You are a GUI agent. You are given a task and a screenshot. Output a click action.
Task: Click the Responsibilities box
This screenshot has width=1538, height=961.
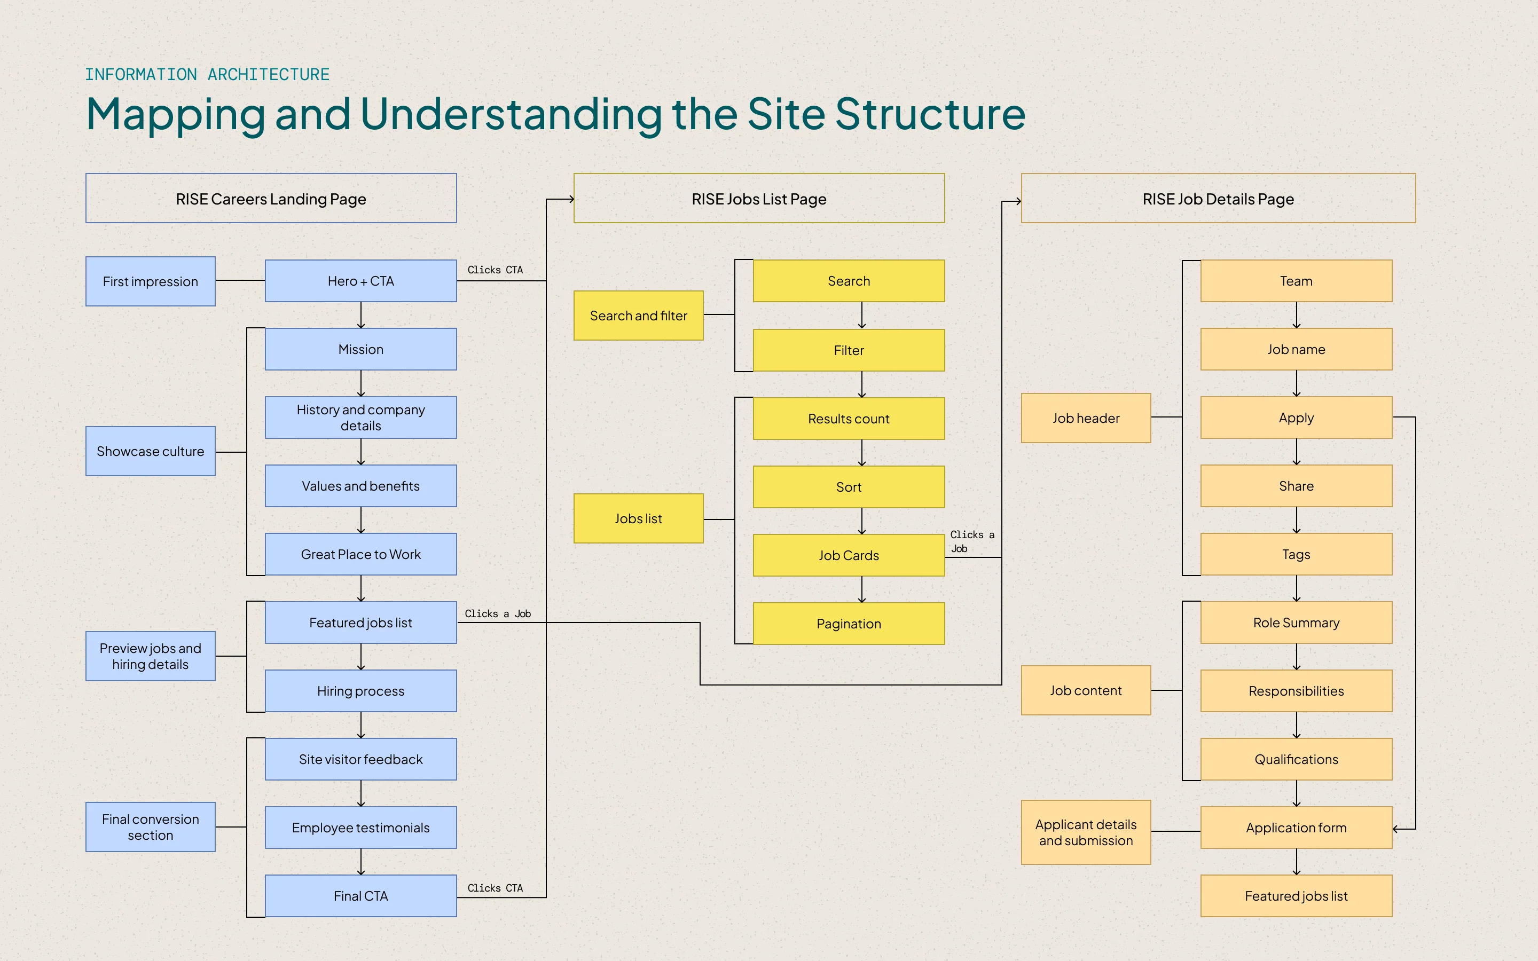click(1297, 691)
